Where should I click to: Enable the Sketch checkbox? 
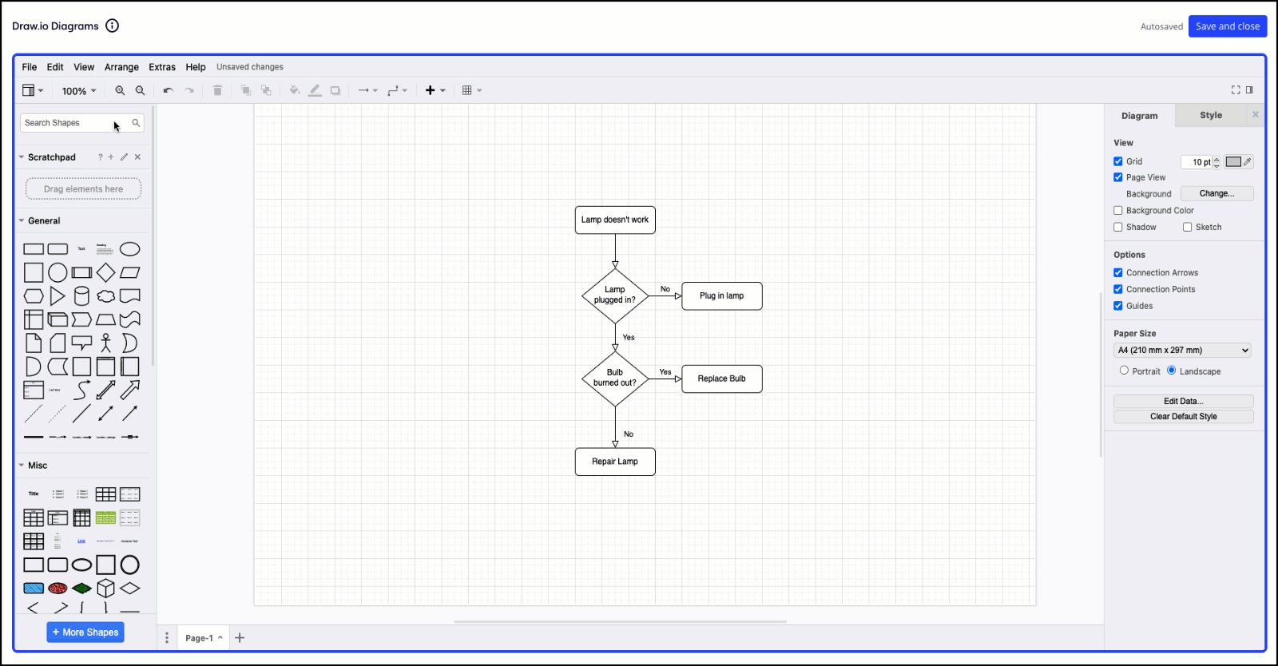pyautogui.click(x=1188, y=227)
